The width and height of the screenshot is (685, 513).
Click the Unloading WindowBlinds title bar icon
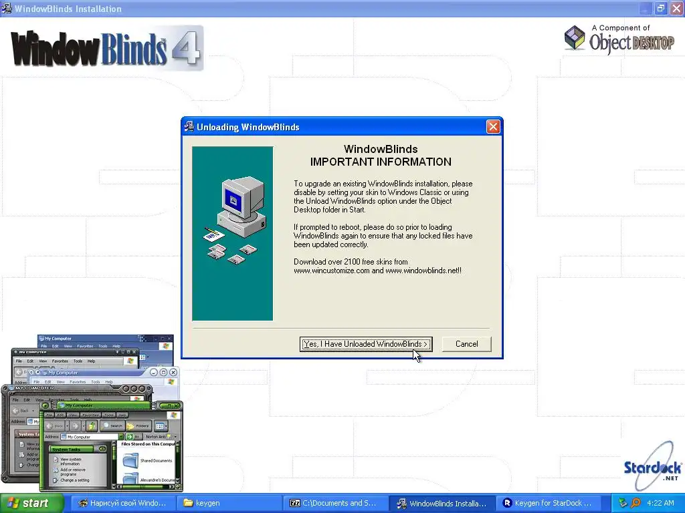[189, 126]
